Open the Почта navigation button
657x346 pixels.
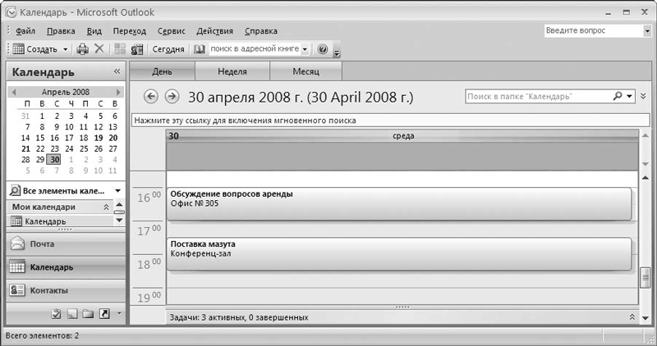pos(66,244)
